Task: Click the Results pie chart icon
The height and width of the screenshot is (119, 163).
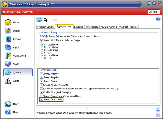Action: pos(8,47)
